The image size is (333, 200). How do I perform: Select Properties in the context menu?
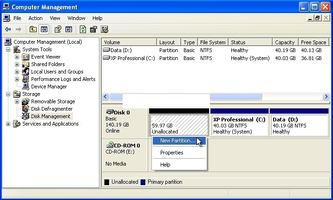pos(171,153)
